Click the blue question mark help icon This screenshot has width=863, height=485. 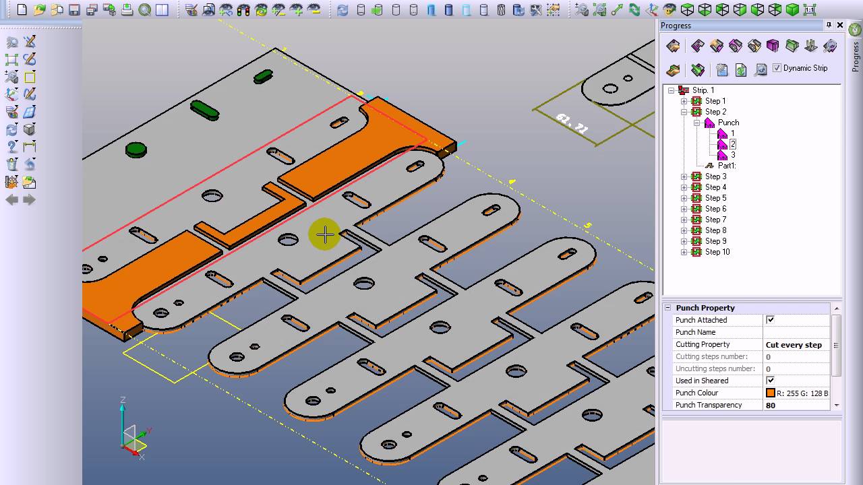tap(11, 147)
